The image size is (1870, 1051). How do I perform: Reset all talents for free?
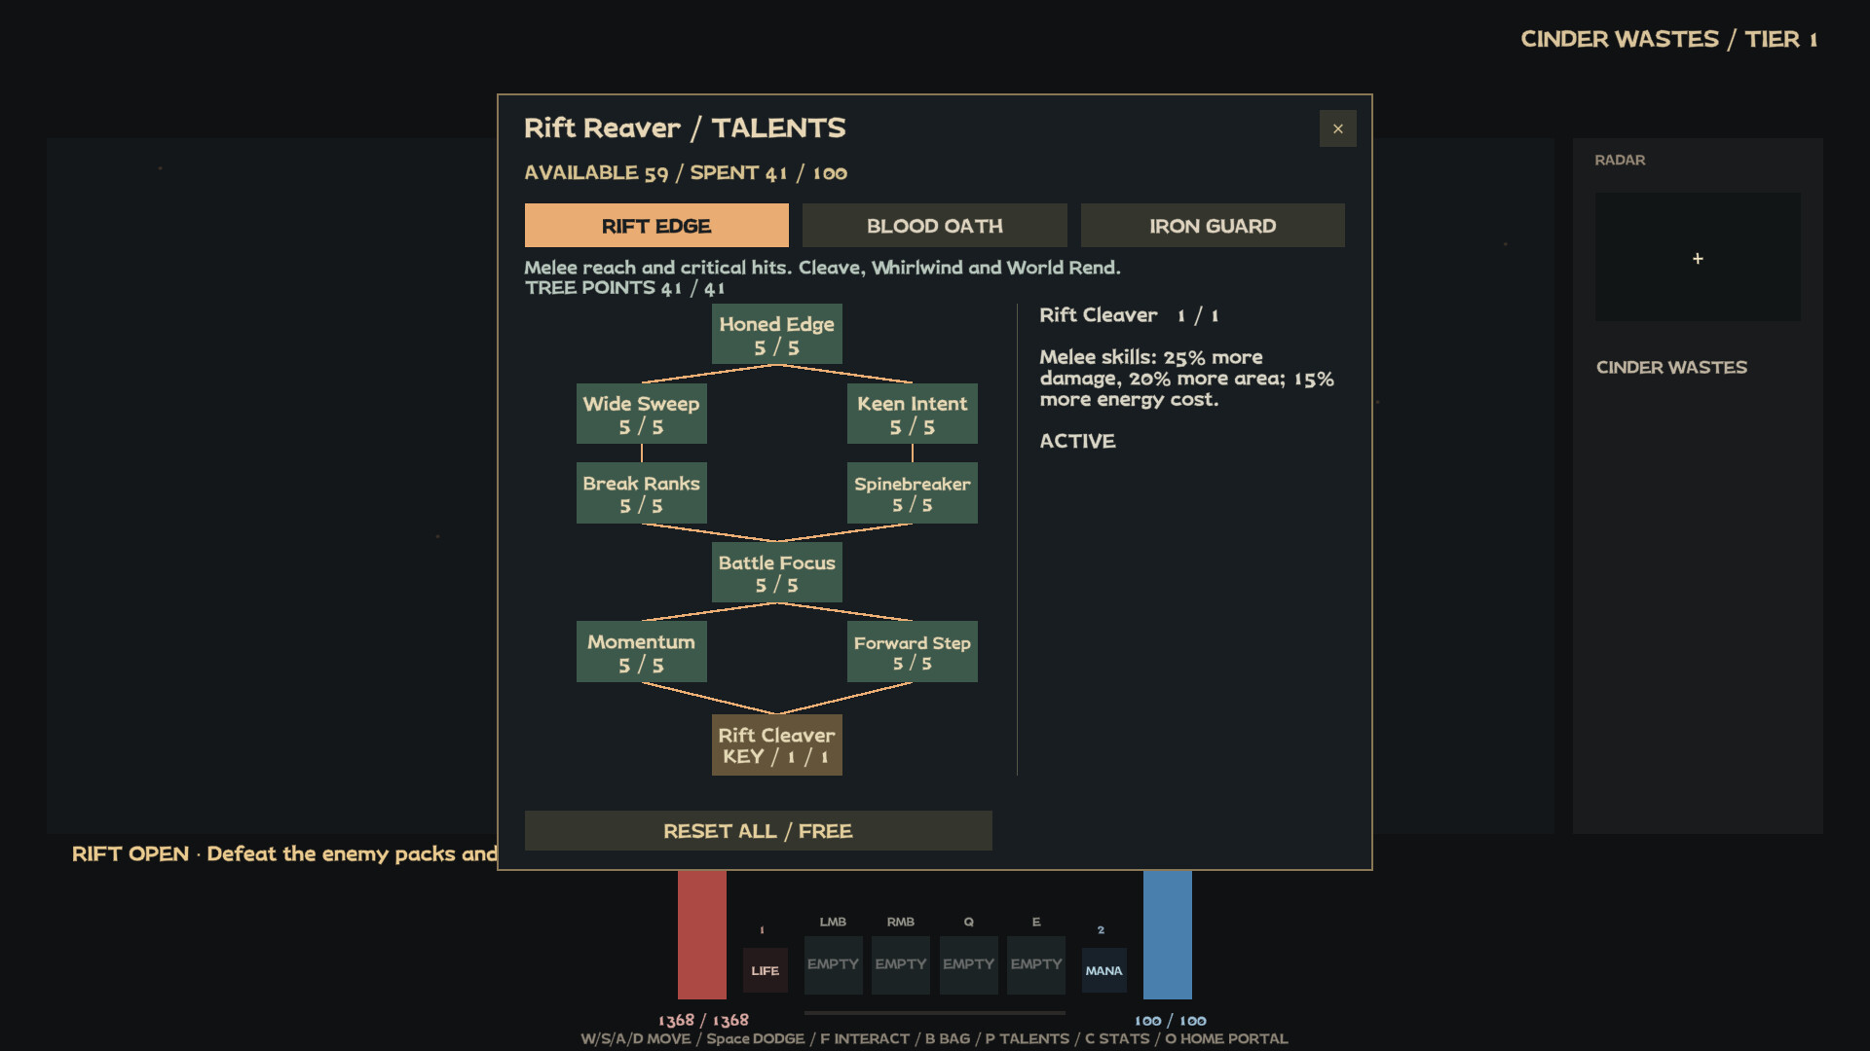(758, 831)
